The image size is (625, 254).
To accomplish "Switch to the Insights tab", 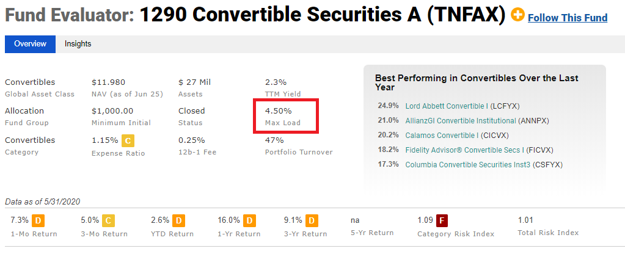I will click(78, 44).
